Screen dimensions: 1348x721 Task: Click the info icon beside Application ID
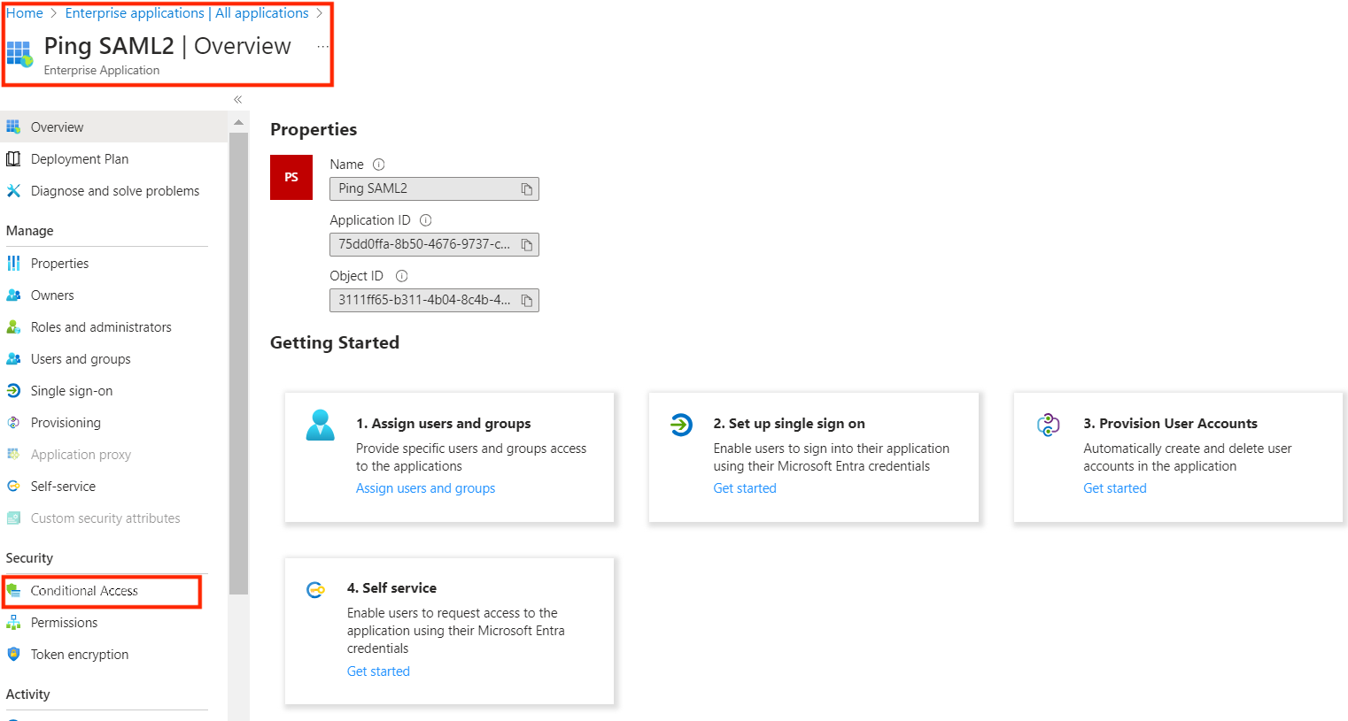pyautogui.click(x=425, y=220)
